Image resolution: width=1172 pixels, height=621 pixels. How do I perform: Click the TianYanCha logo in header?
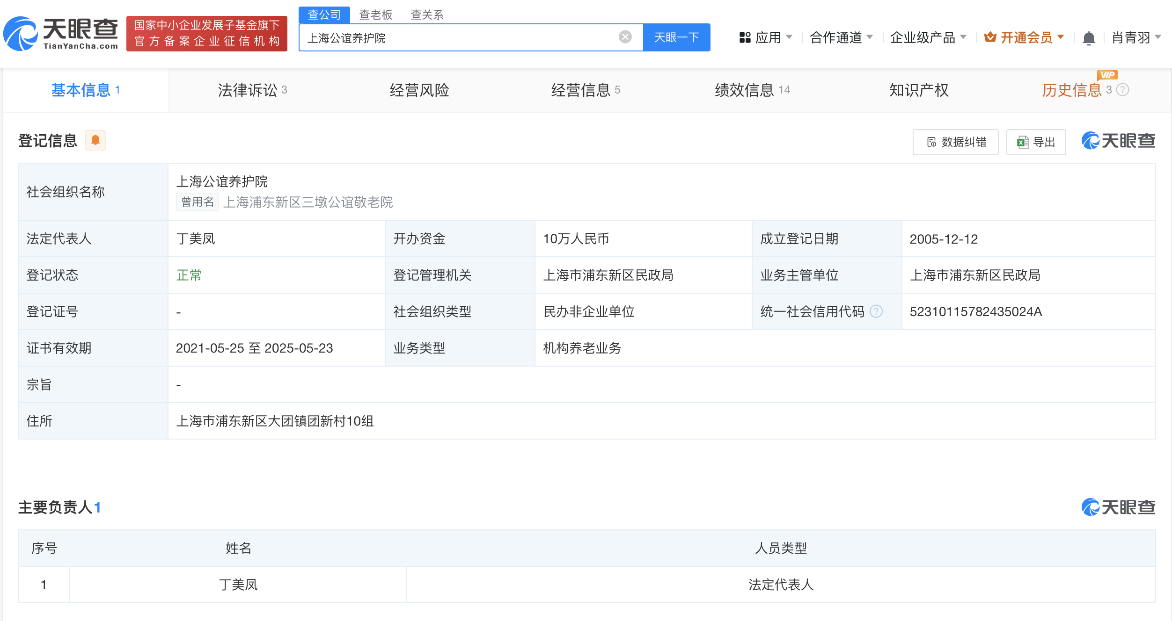[61, 34]
